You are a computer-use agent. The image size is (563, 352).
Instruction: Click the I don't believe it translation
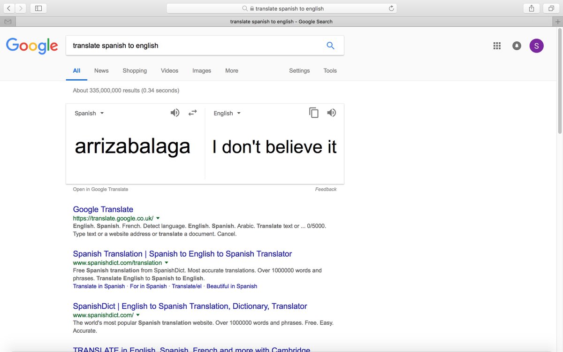(274, 146)
